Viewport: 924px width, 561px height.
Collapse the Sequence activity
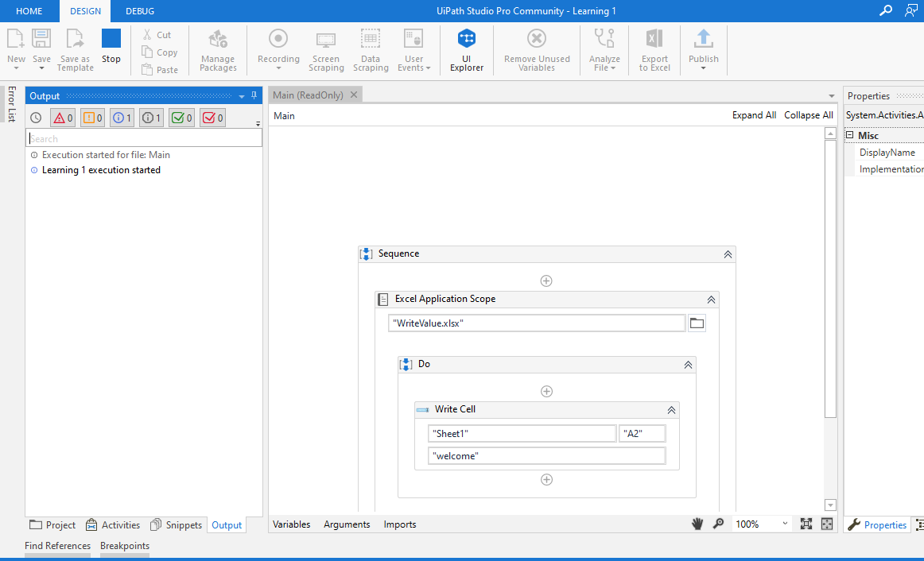728,254
